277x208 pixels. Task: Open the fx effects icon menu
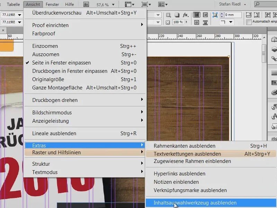pyautogui.click(x=186, y=15)
